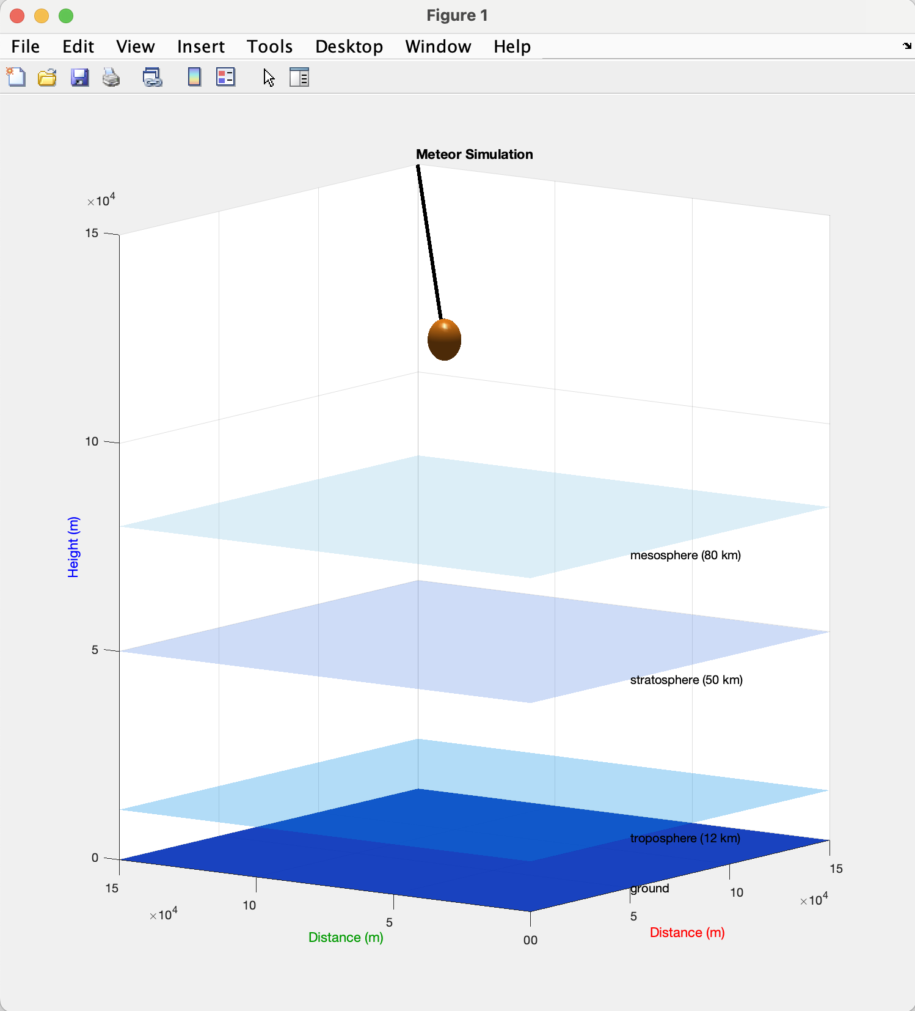Click the blue 'Height (m)' axis label

[73, 547]
